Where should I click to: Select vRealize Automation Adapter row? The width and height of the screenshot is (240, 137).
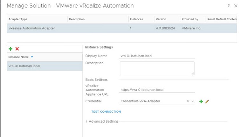point(122,28)
